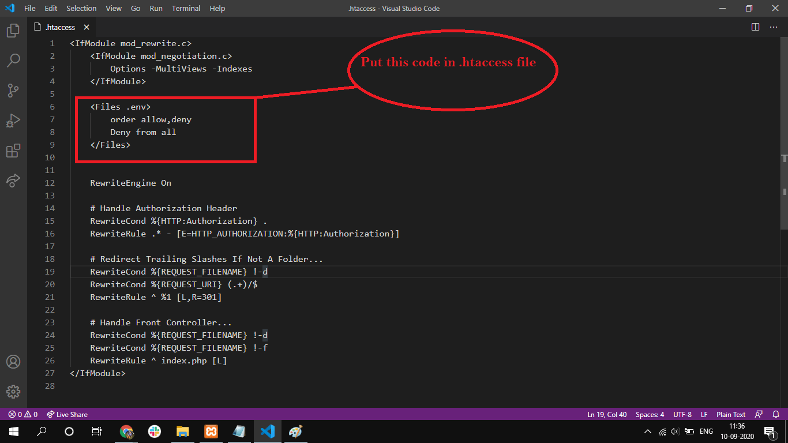788x443 pixels.
Task: Open Spaces: 4 indentation options
Action: click(x=650, y=414)
